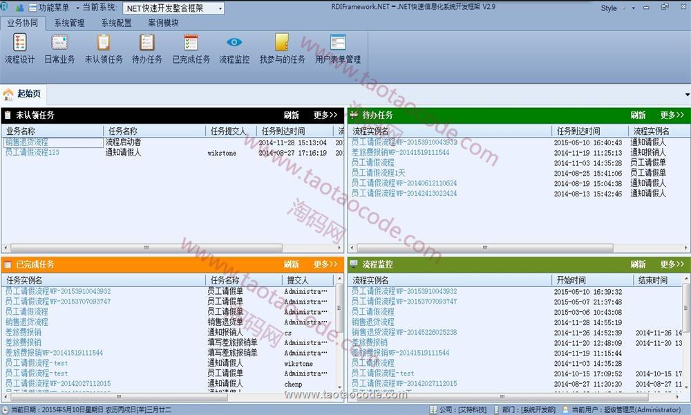Screen dimensions: 691x415
Task: Open the 当前系统 combo box dropdown
Action: coord(220,8)
